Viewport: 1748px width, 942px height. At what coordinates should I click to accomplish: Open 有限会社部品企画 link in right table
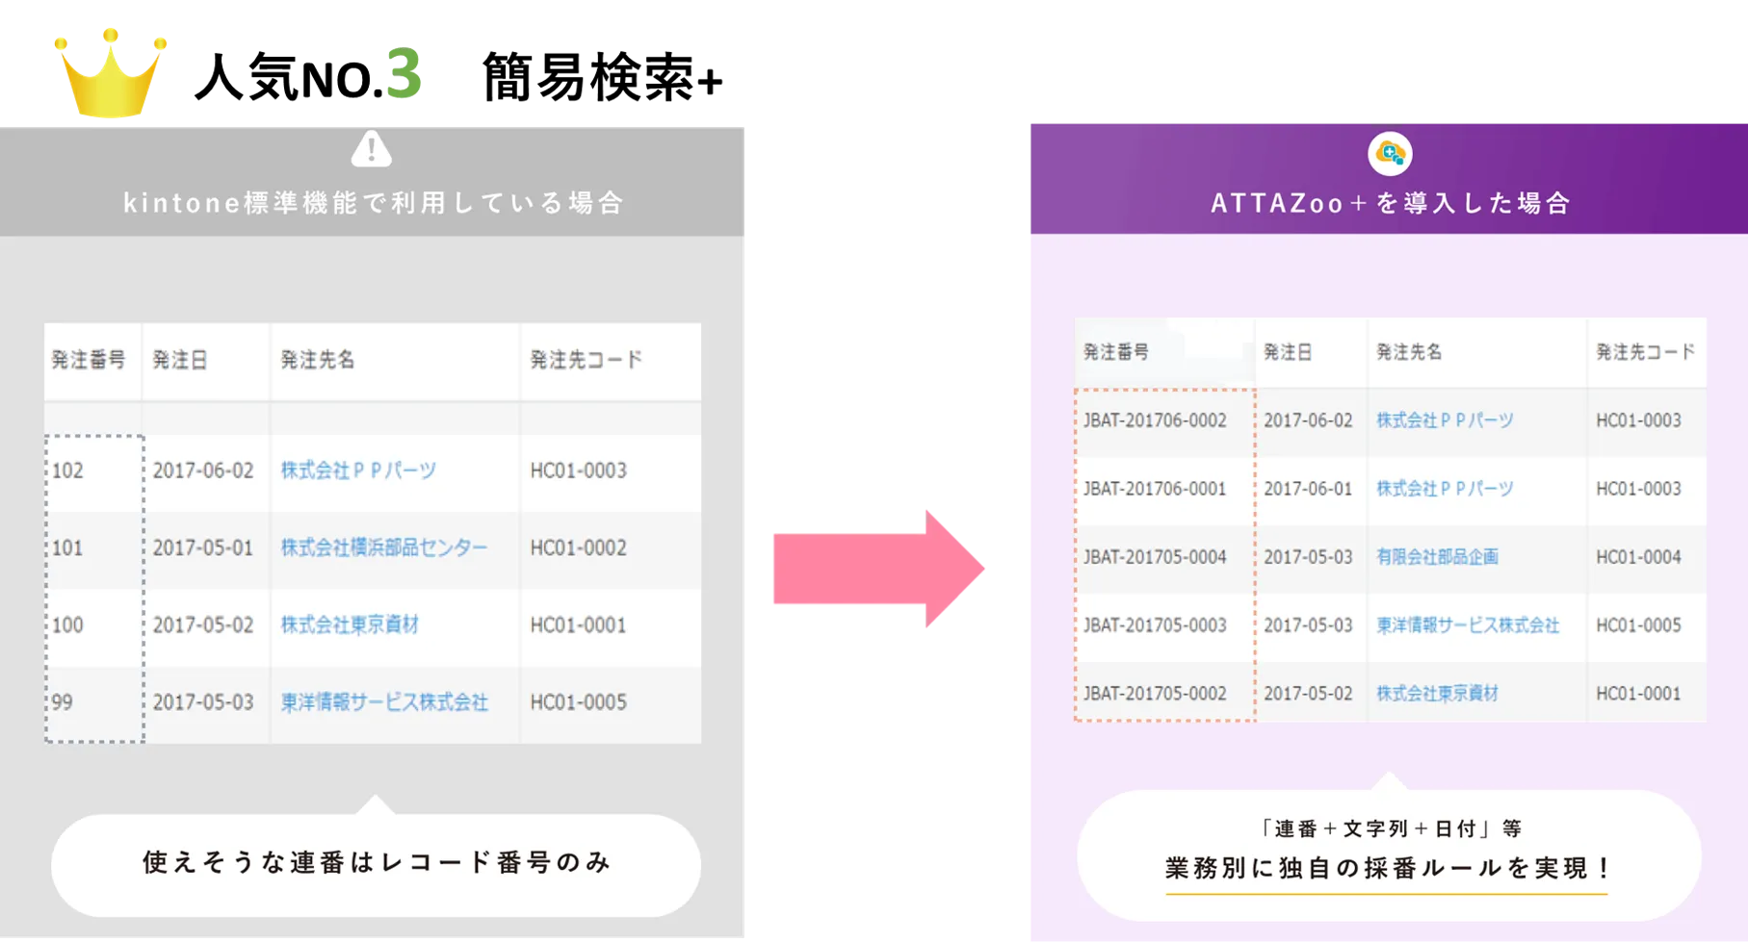[1436, 557]
